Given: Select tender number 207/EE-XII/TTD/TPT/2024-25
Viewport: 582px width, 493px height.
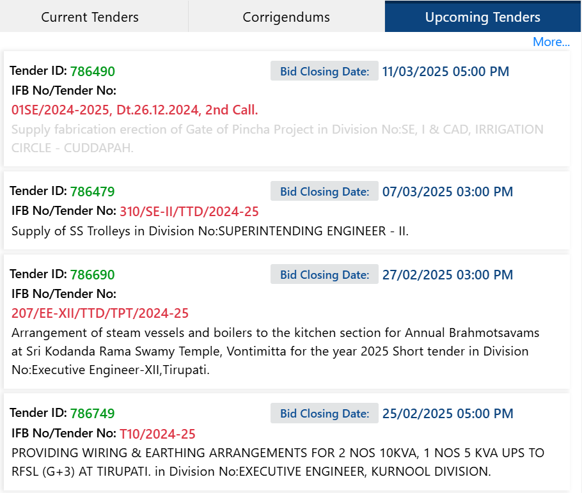Looking at the screenshot, I should (100, 313).
